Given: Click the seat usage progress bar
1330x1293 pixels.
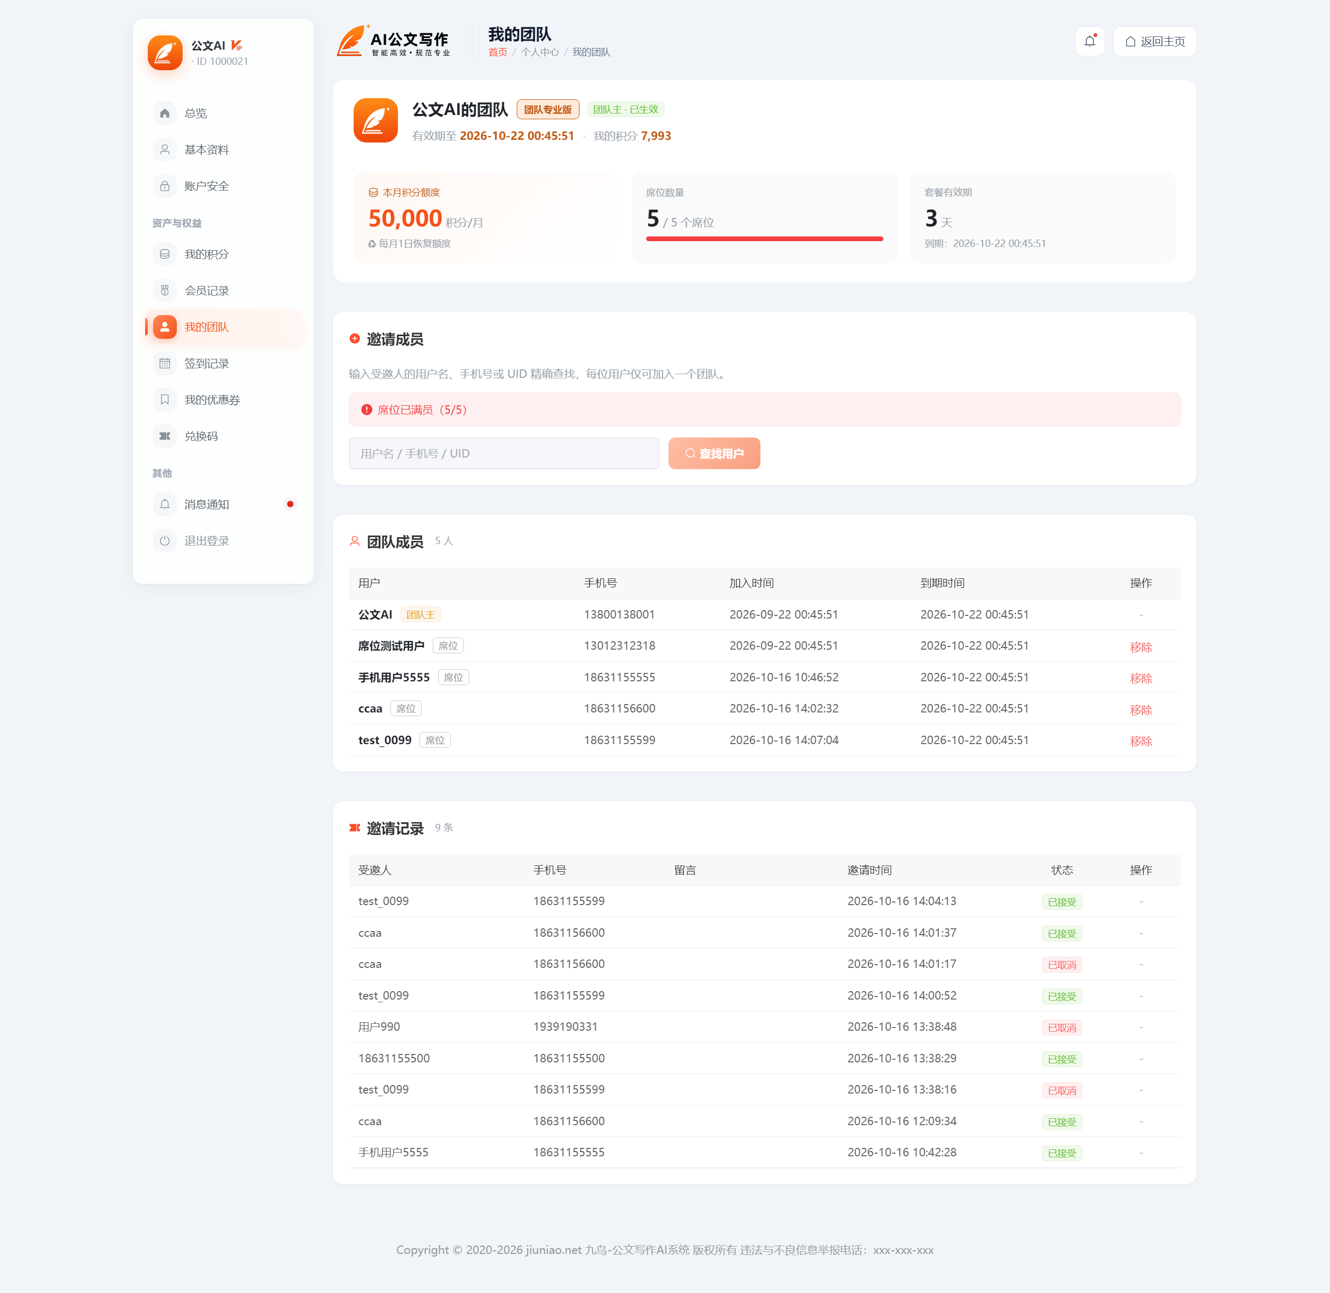Looking at the screenshot, I should click(764, 239).
